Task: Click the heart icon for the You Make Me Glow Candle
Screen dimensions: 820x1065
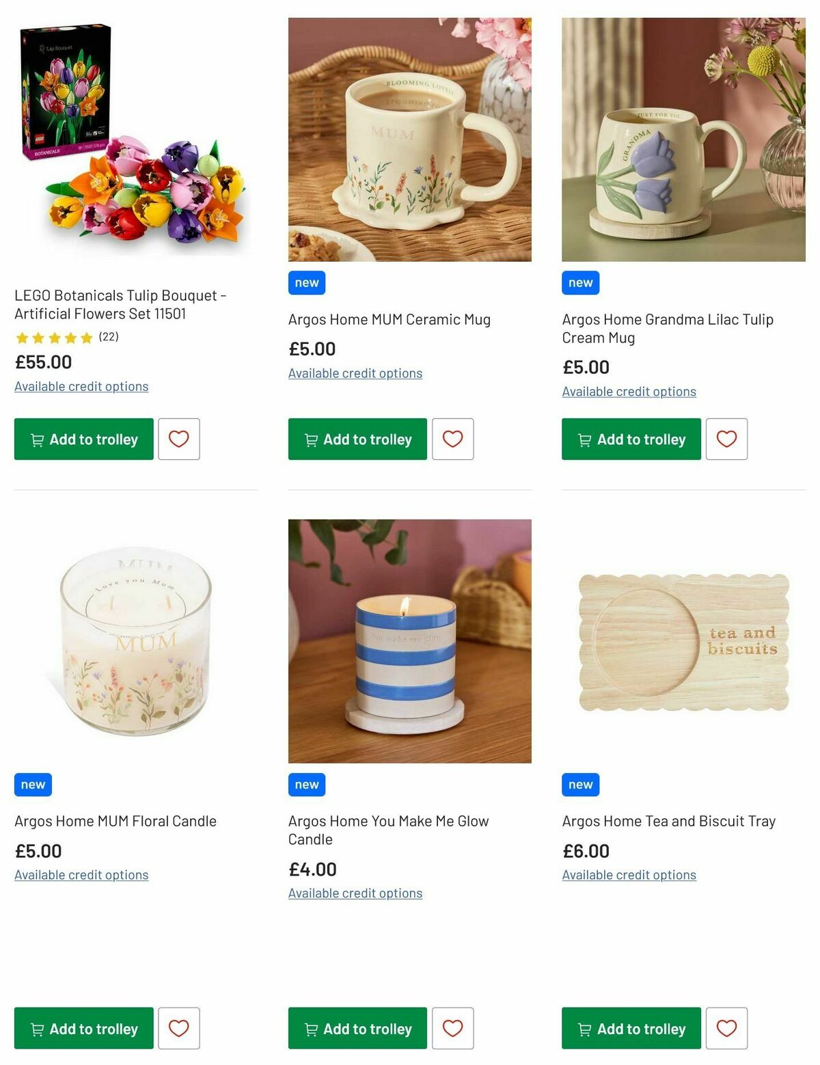Action: [x=452, y=1028]
